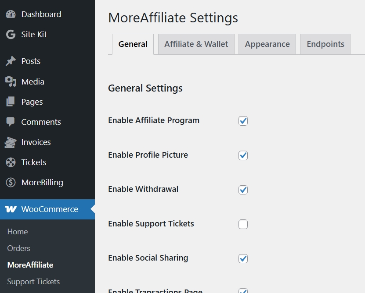Open MoreAffiliate submenu link
This screenshot has width=365, height=293.
(x=30, y=265)
